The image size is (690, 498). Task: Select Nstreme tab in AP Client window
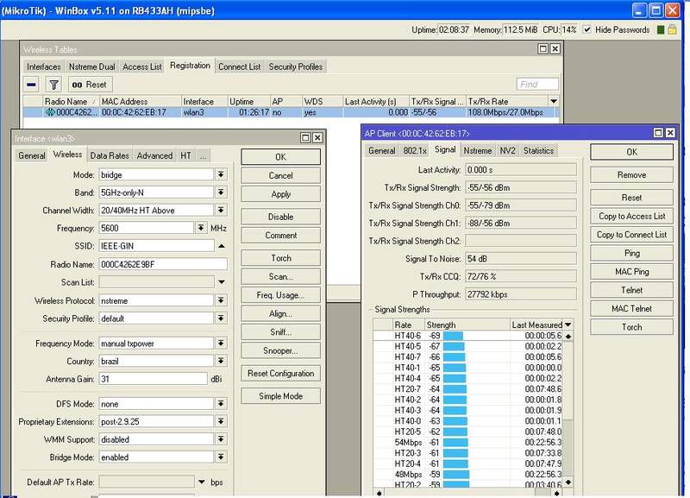(478, 150)
